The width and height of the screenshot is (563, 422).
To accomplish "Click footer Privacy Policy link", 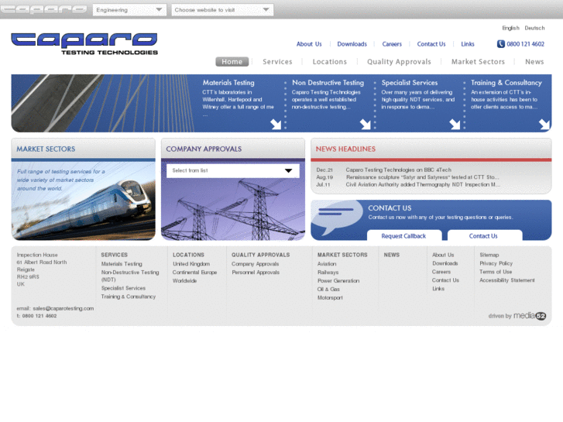I will [496, 263].
